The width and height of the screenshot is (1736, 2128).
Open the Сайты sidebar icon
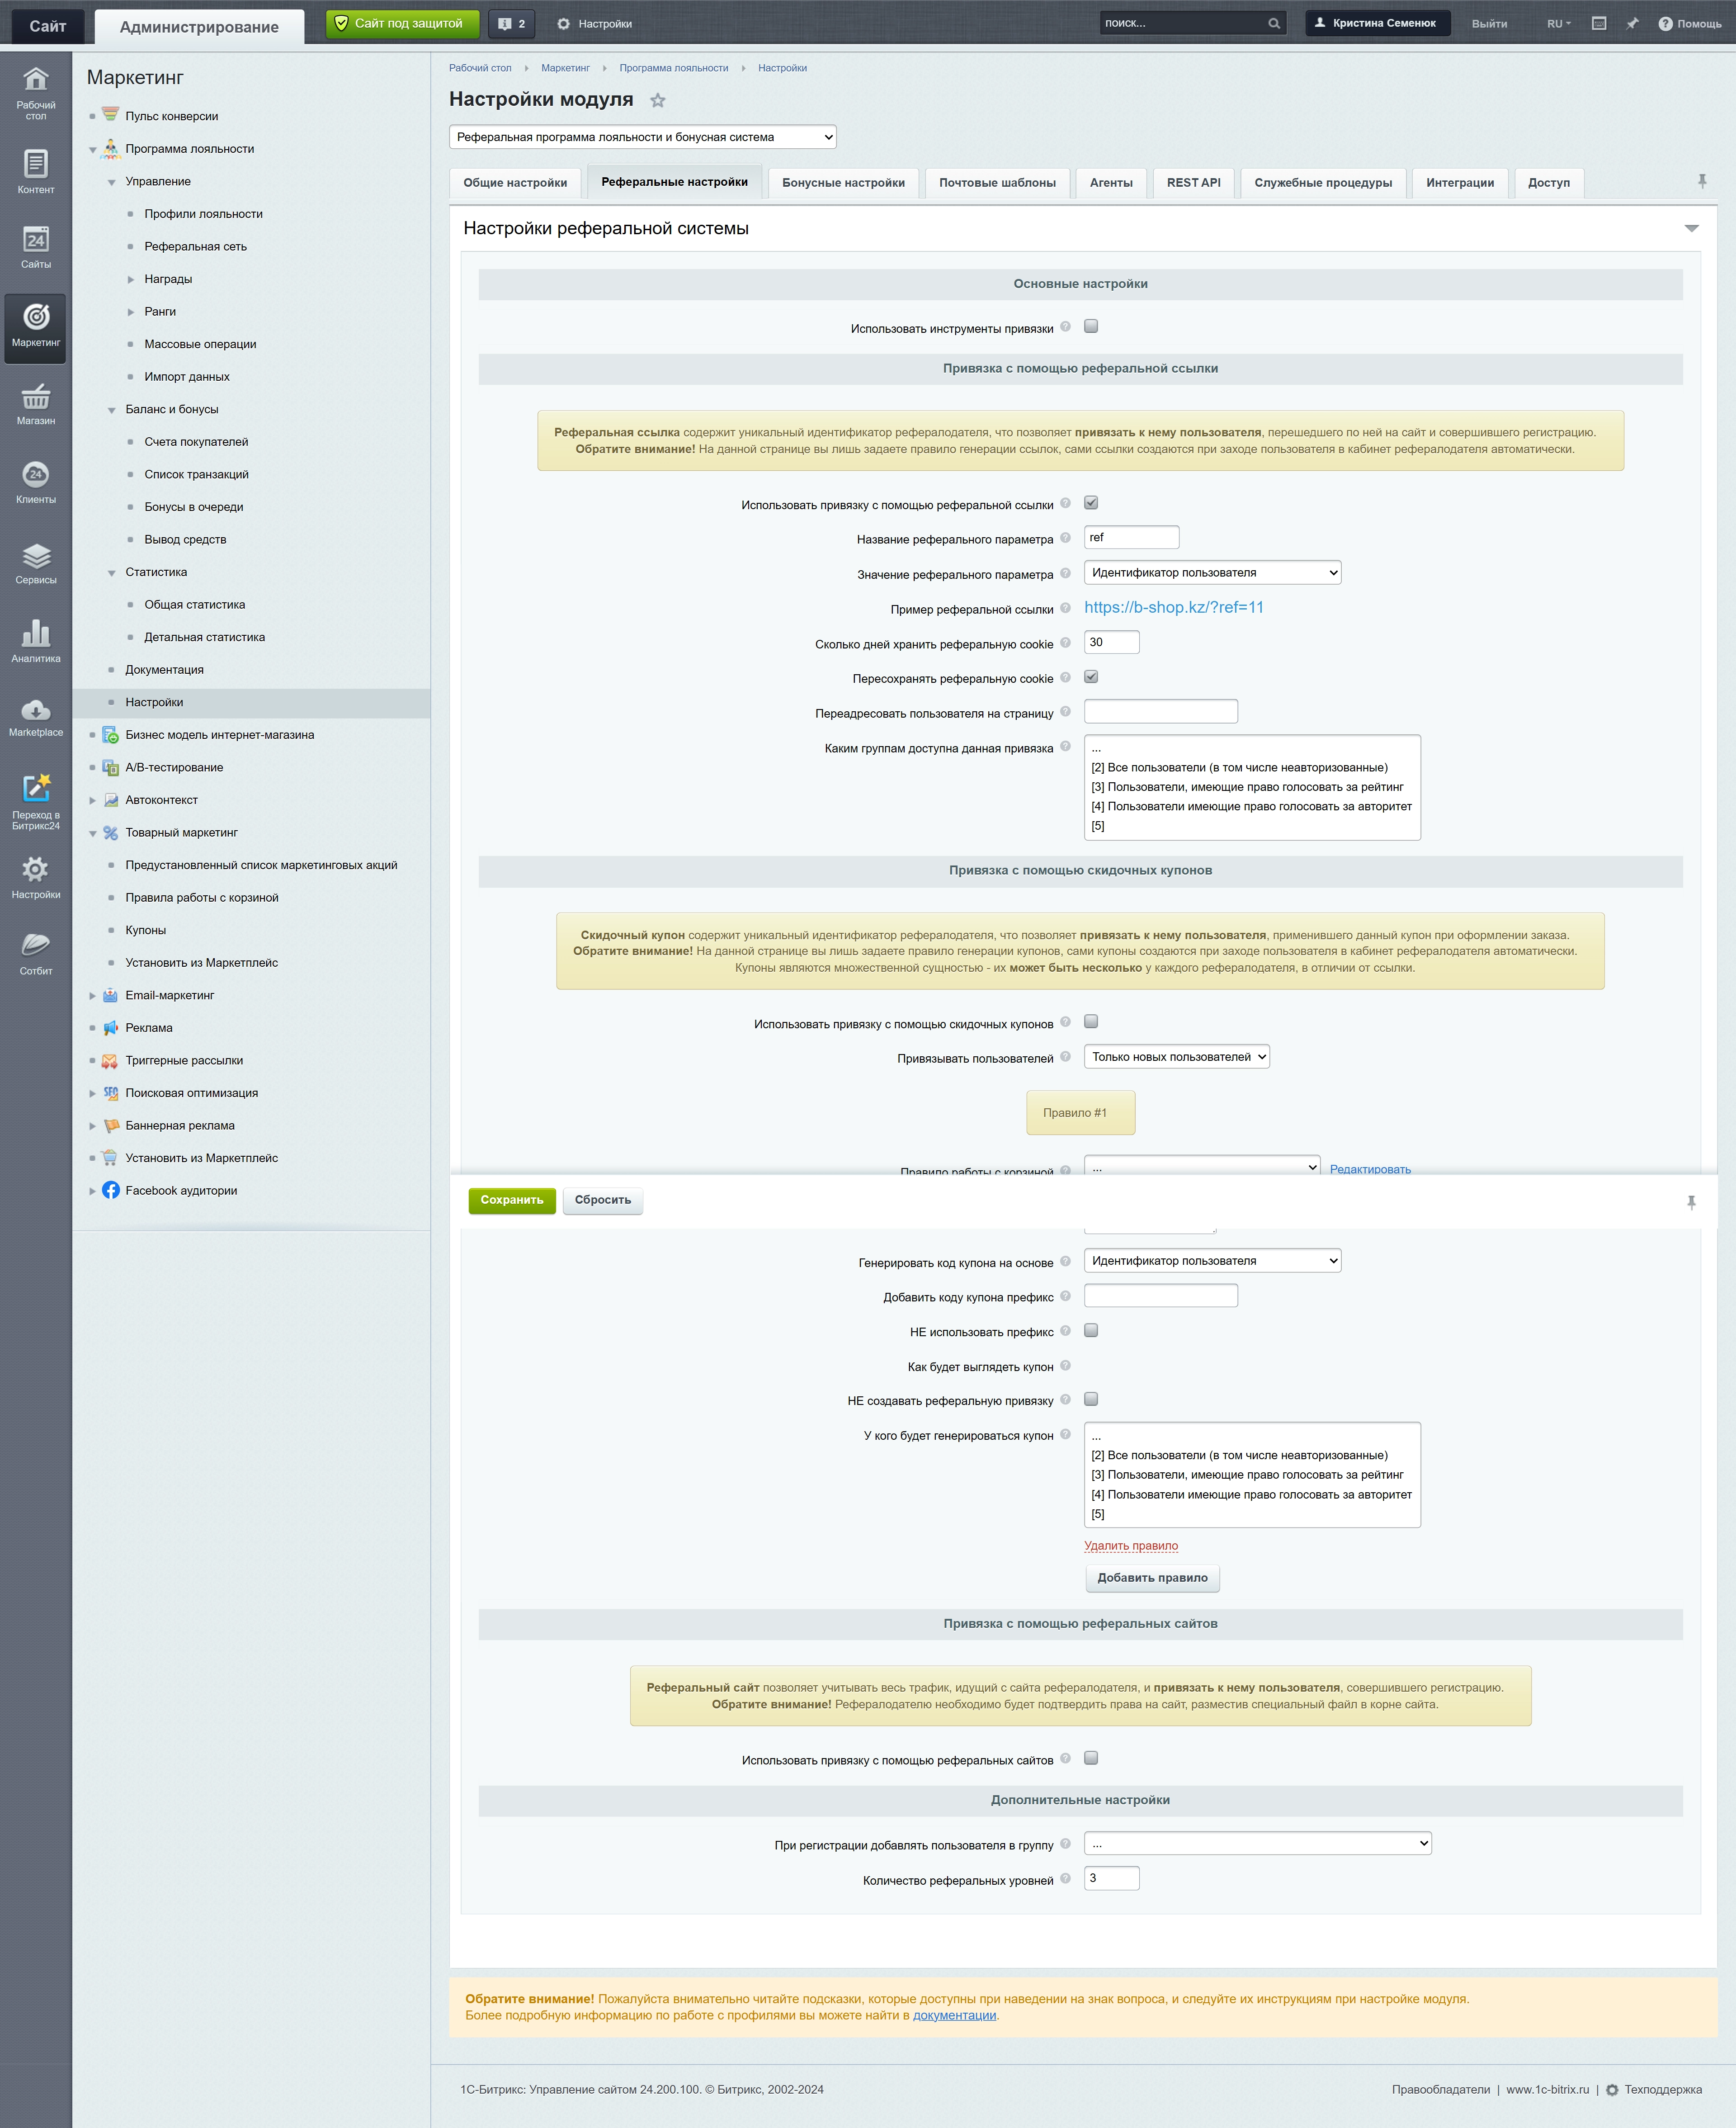pos(36,239)
